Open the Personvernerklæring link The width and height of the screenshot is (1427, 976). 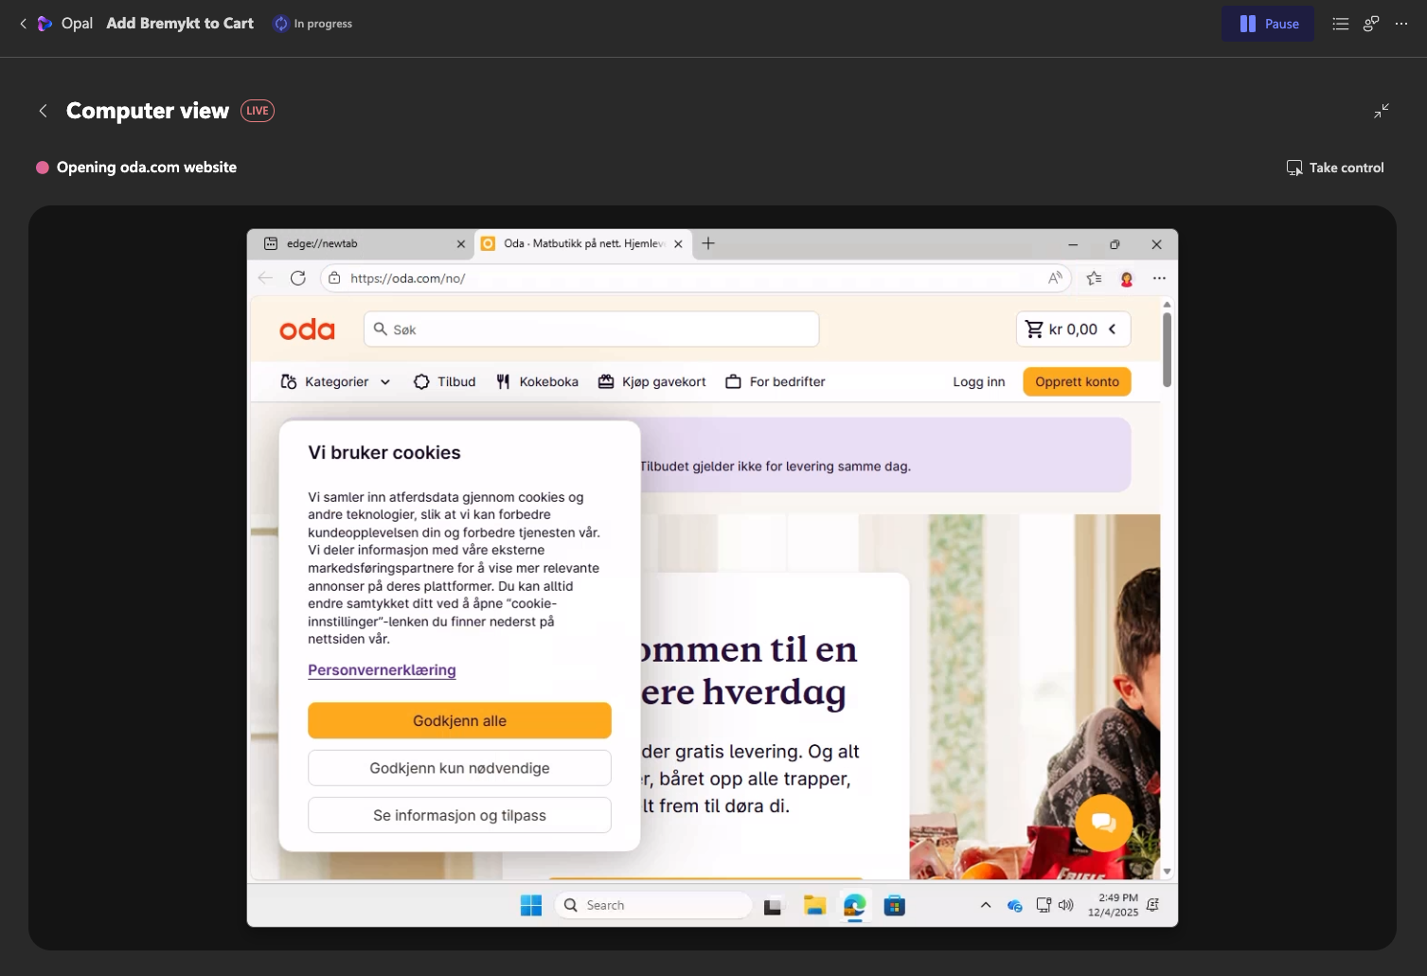click(x=382, y=670)
